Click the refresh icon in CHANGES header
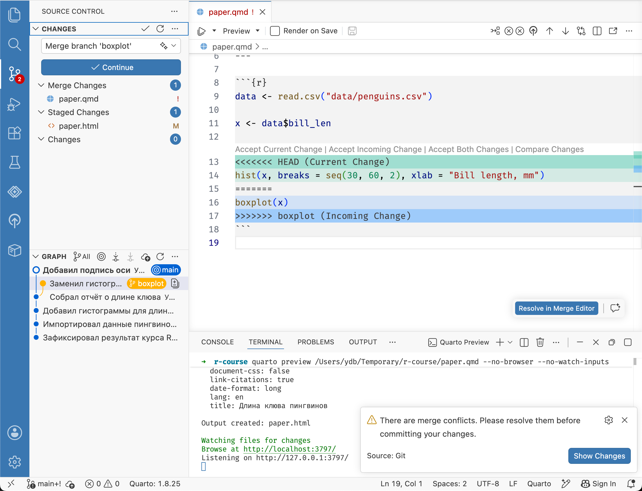The height and width of the screenshot is (491, 642). [160, 29]
